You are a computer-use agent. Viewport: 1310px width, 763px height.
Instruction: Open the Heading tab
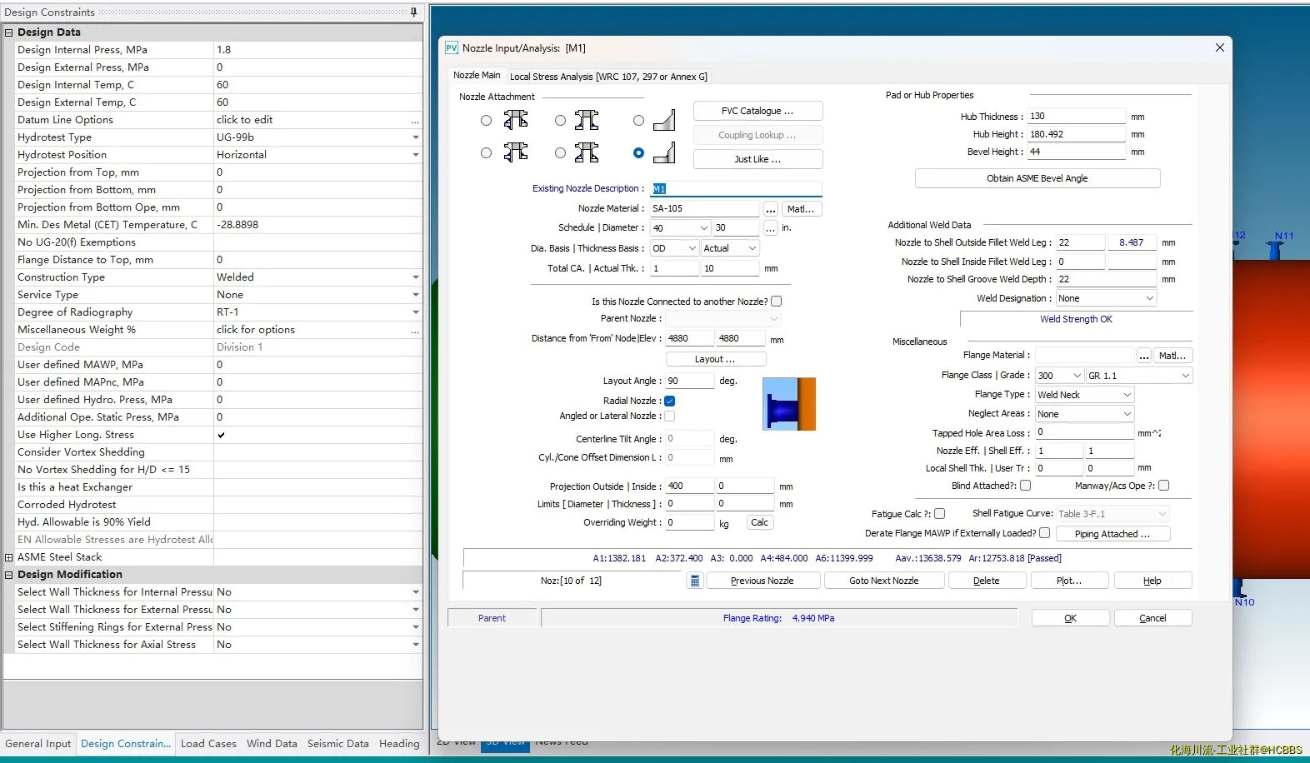click(399, 744)
